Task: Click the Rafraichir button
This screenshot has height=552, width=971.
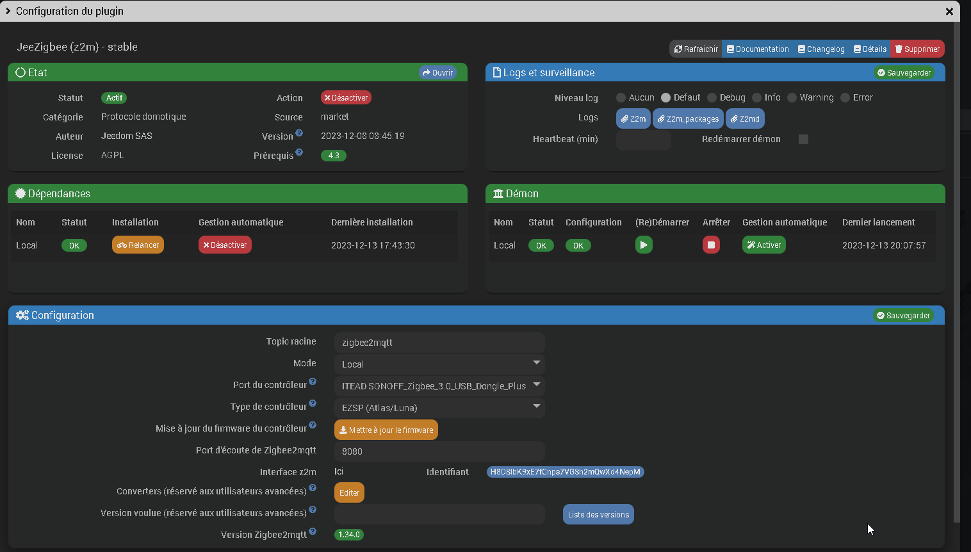Action: tap(696, 49)
